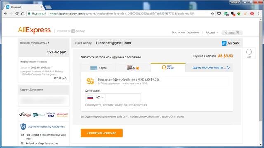
Task: Select the QIWI Wallet payment tab
Action: (x=168, y=67)
